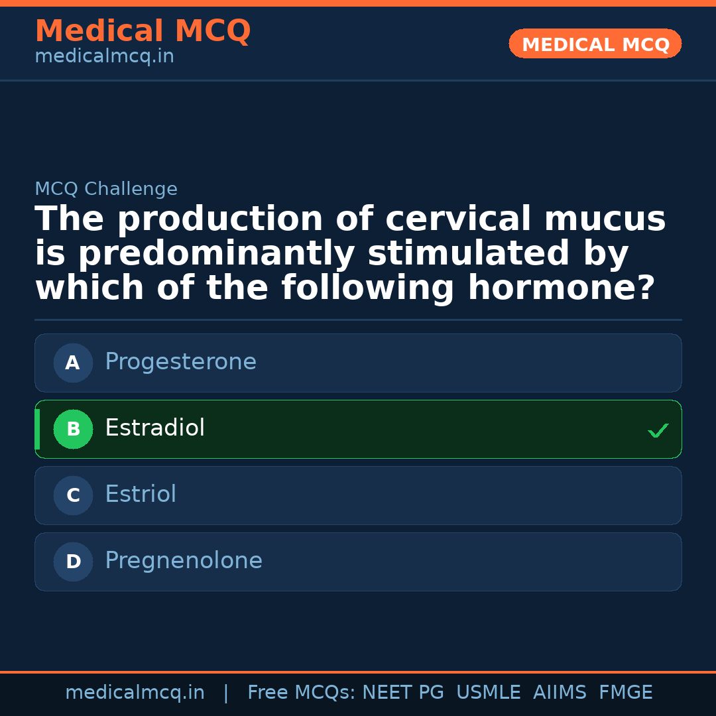Select the Progesterone answer option
The image size is (716, 716).
click(358, 363)
